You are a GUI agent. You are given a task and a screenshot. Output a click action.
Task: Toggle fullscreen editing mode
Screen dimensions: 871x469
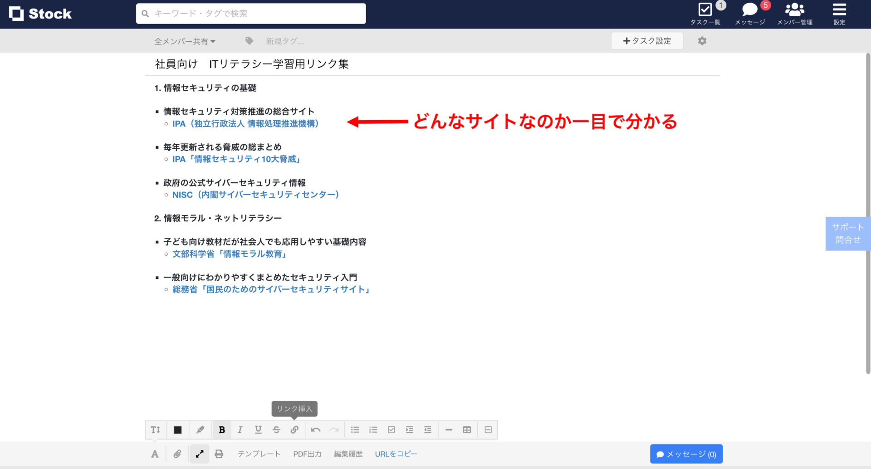coord(200,454)
